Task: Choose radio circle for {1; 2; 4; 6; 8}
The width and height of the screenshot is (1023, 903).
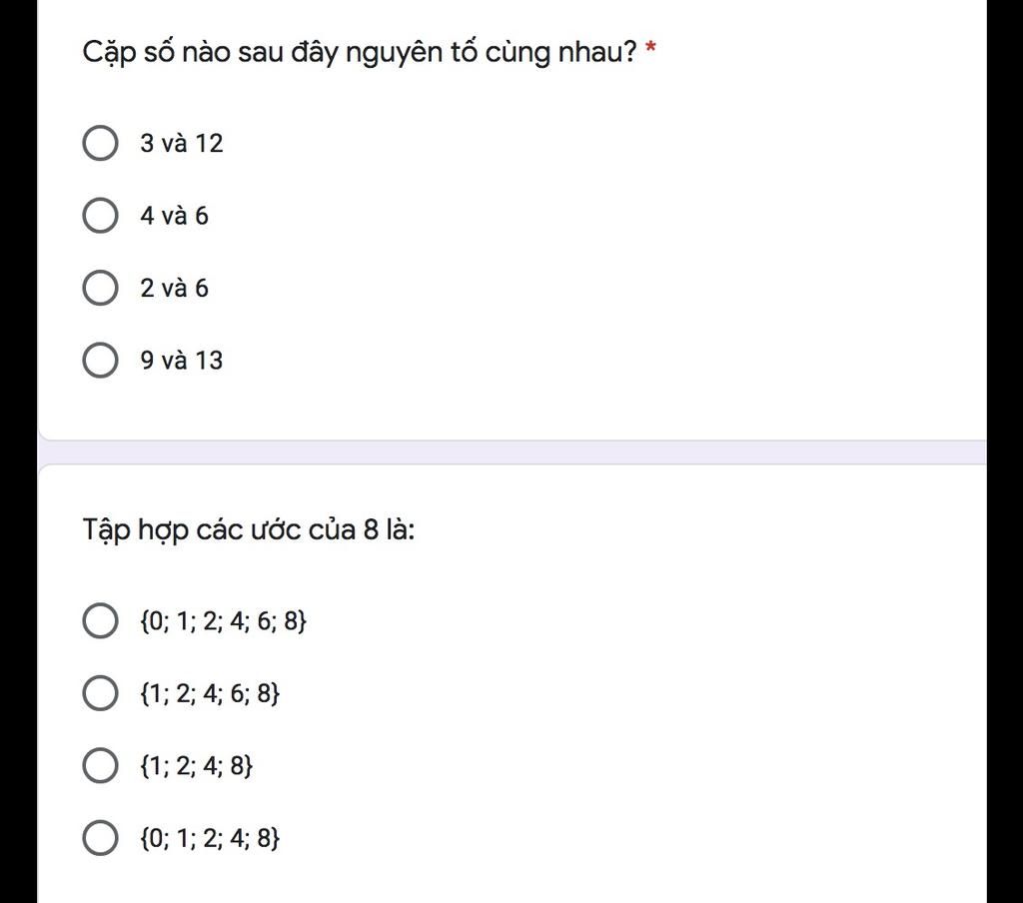Action: click(x=99, y=693)
